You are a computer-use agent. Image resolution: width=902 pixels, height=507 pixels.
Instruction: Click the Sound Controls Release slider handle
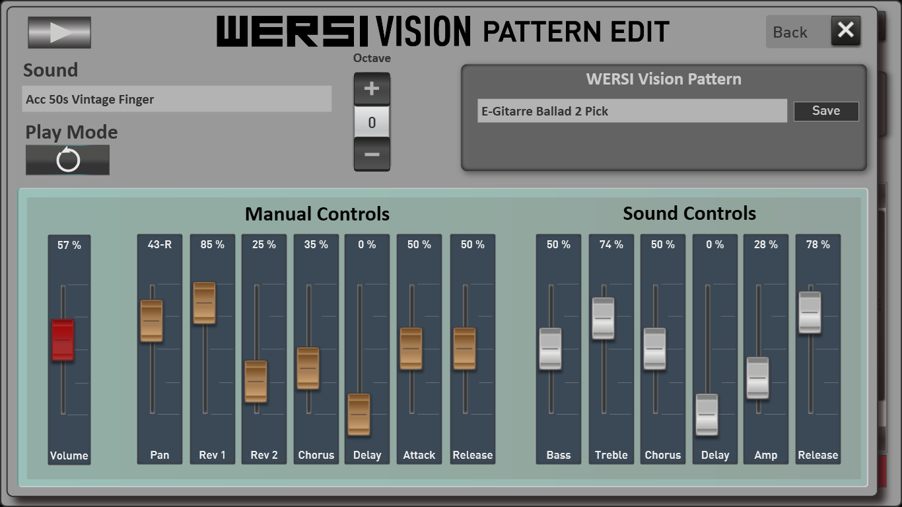pyautogui.click(x=810, y=312)
